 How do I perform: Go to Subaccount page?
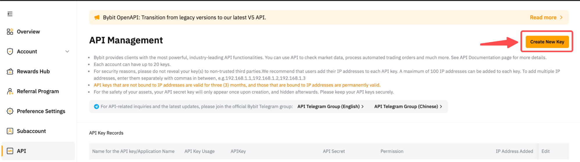(31, 131)
